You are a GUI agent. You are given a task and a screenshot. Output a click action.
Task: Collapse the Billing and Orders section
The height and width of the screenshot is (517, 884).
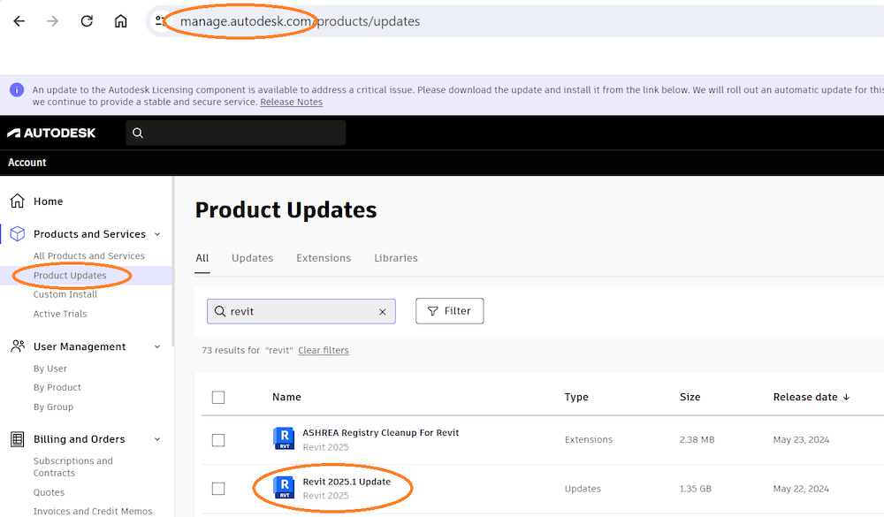point(157,439)
